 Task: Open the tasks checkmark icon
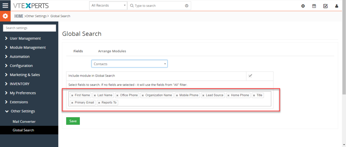click(x=326, y=6)
